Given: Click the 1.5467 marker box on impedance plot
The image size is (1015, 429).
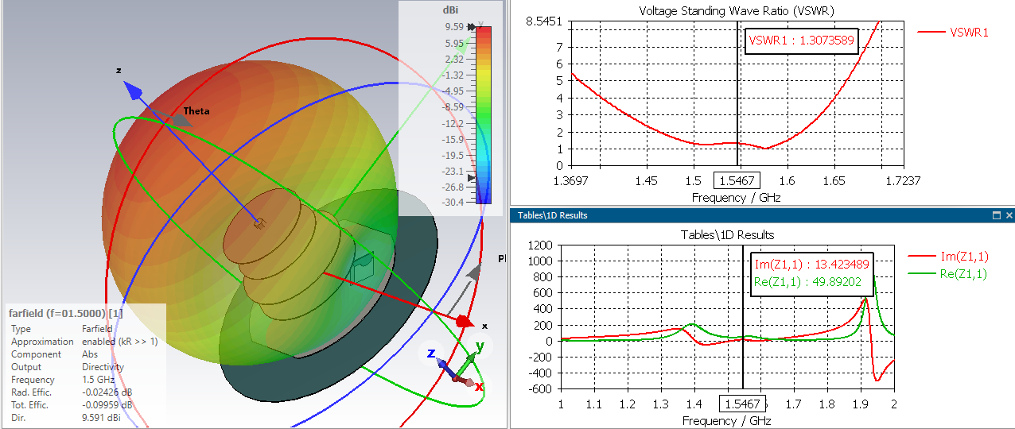Looking at the screenshot, I should 742,404.
